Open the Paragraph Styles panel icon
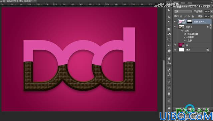Screen dimensions: 213x121 tap(169, 82)
